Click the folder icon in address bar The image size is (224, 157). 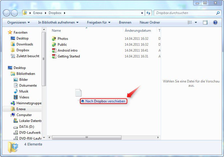(25, 13)
